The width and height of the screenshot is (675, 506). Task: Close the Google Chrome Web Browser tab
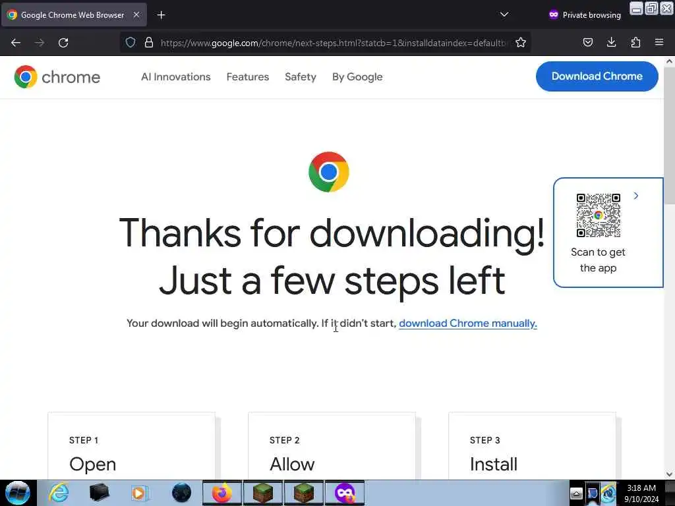136,14
